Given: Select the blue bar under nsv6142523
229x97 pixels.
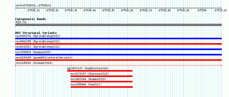Looking at the screenshot, I should [x=118, y=49].
